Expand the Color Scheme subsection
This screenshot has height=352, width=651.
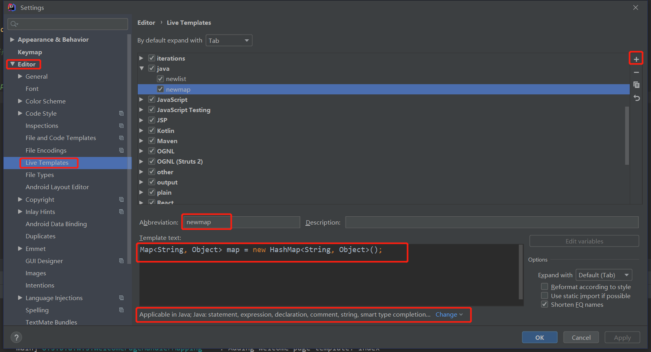(x=20, y=101)
